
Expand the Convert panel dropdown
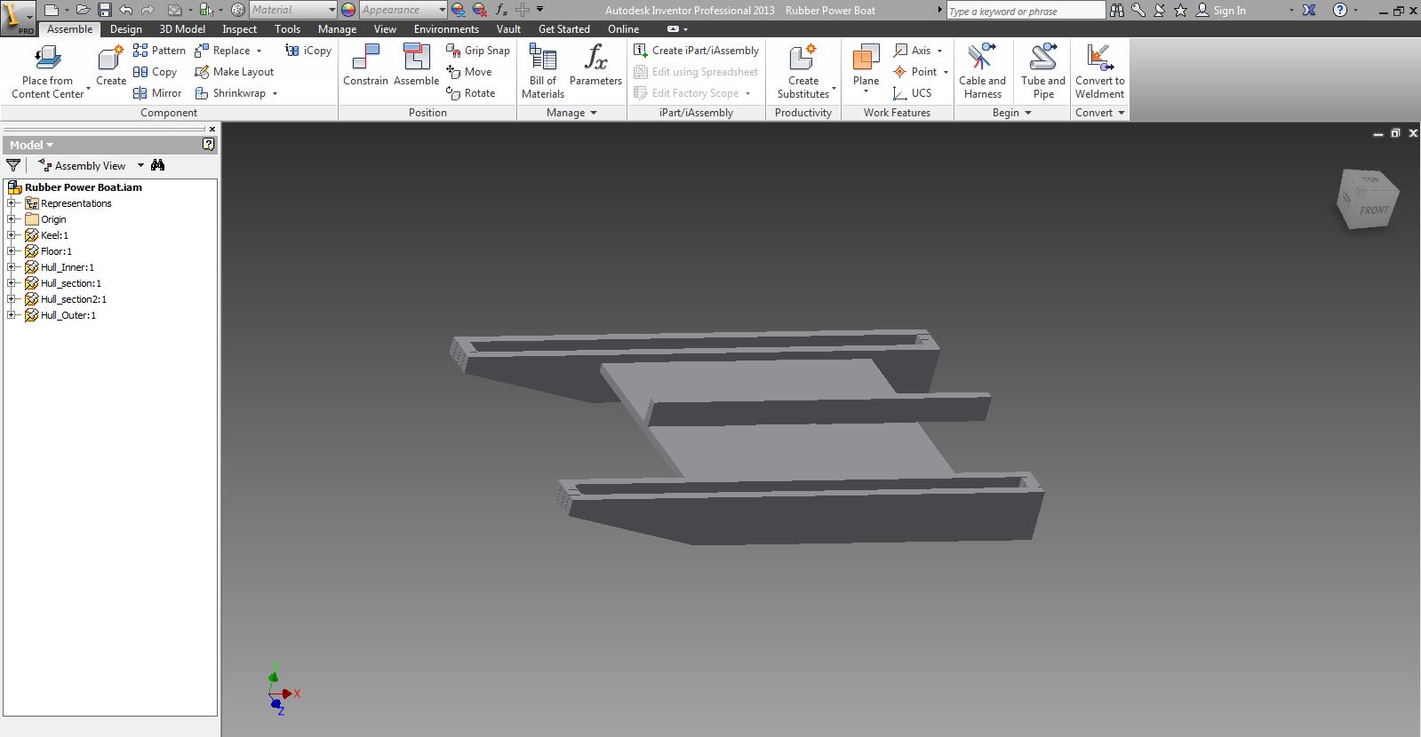click(x=1100, y=113)
